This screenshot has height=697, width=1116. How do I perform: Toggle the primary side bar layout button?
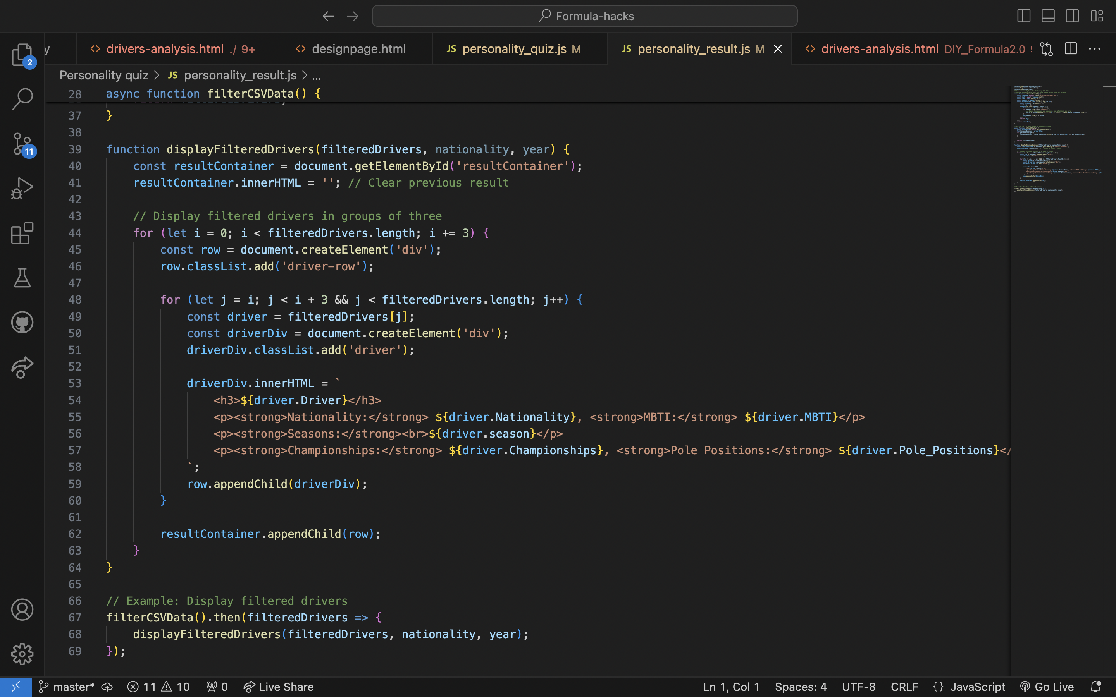pyautogui.click(x=1023, y=16)
